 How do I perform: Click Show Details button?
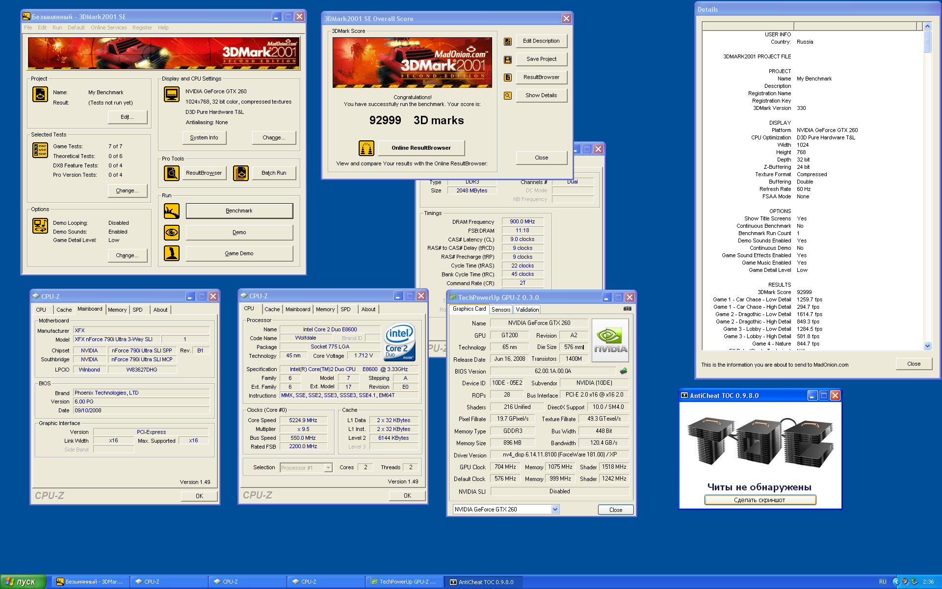(541, 96)
